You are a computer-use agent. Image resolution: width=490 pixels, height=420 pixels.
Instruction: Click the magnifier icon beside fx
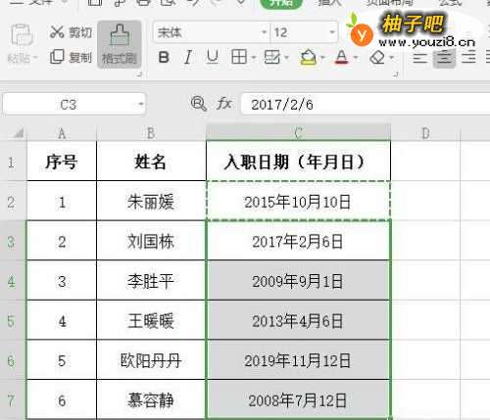point(198,104)
